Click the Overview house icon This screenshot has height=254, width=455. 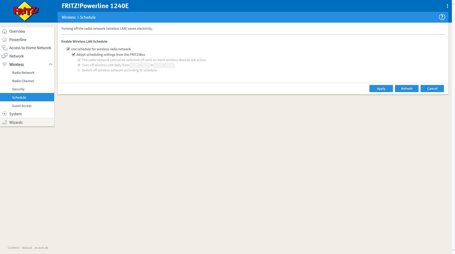[5, 31]
